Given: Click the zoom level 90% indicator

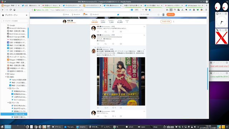Looking at the screenshot, I should (x=136, y=10).
